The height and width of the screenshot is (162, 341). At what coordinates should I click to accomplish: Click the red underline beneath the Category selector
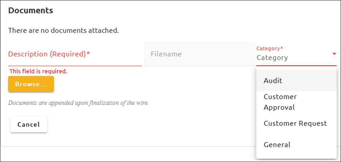[296, 66]
